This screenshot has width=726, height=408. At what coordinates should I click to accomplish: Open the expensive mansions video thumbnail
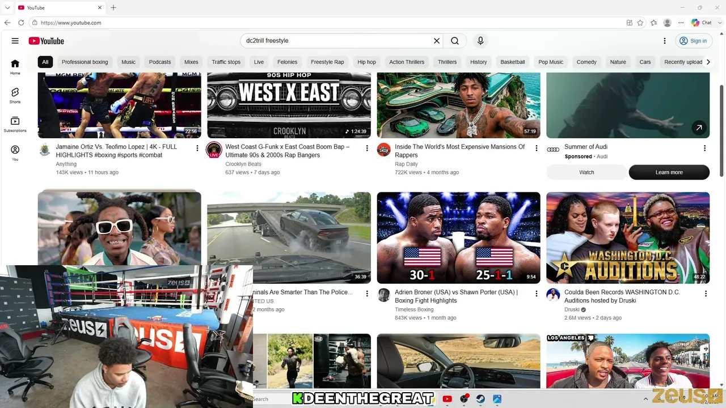(x=458, y=105)
